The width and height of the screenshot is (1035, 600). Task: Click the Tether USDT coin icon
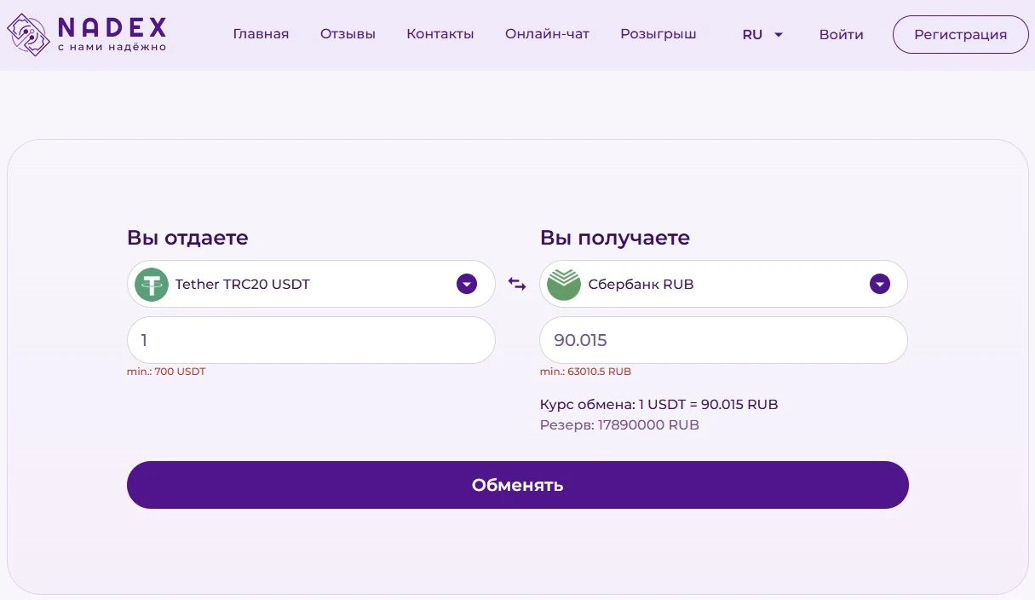(x=152, y=285)
